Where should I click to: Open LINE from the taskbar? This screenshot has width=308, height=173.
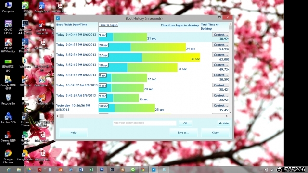point(133,170)
